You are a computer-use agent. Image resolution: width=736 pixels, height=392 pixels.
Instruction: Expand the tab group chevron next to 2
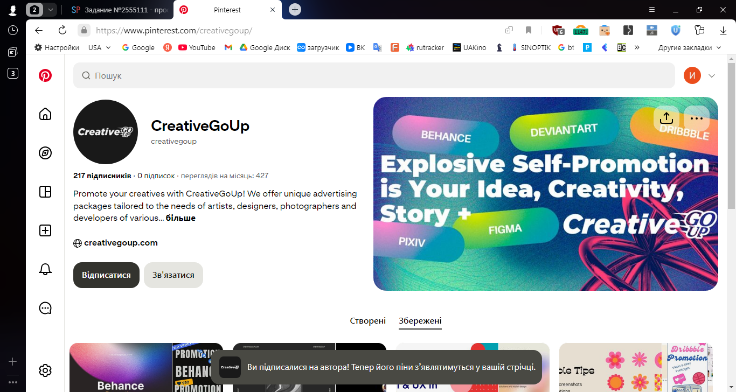(51, 10)
